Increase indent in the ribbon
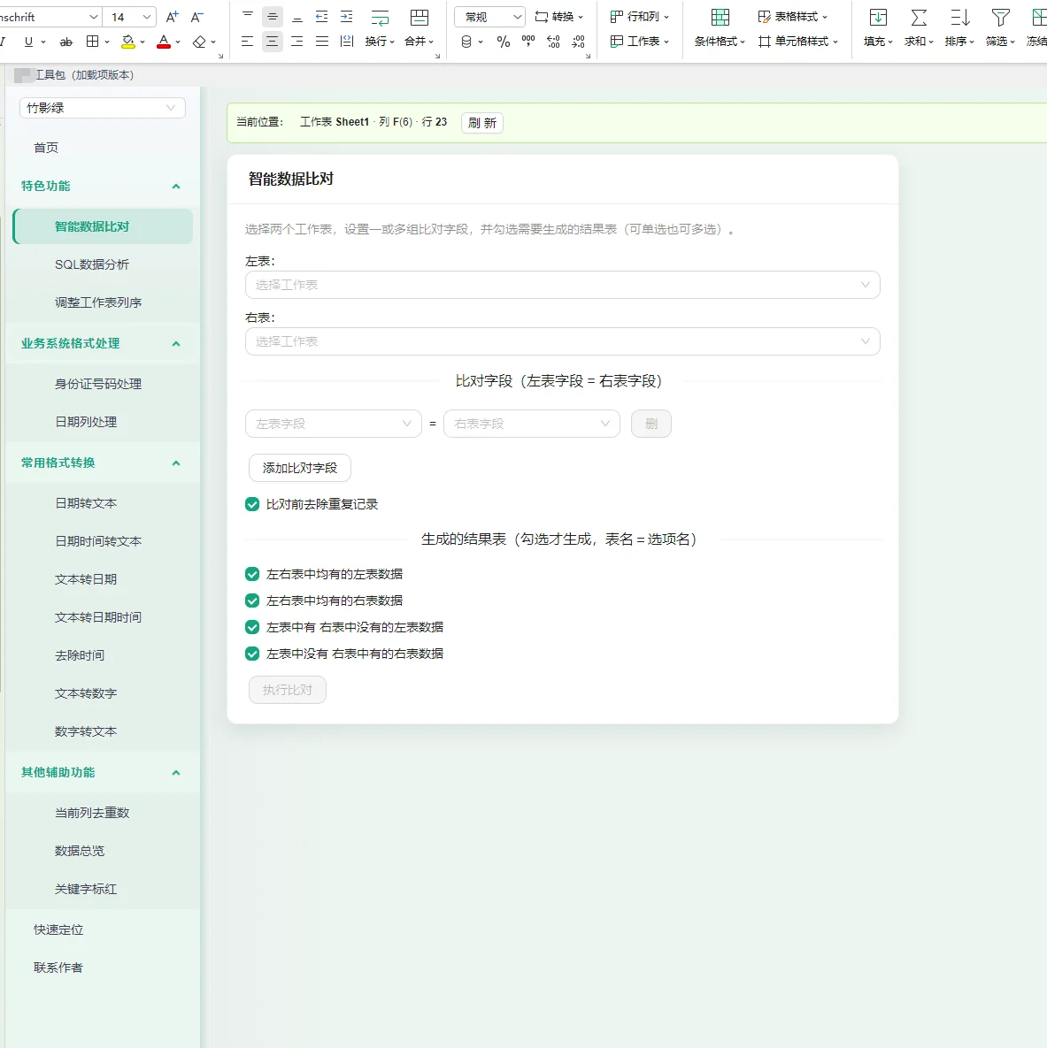Viewport: 1047px width, 1048px height. click(347, 17)
